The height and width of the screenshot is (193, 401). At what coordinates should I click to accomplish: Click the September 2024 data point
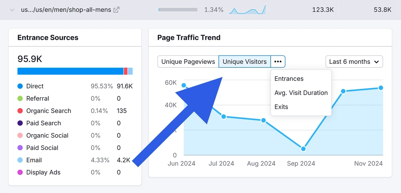pyautogui.click(x=303, y=148)
